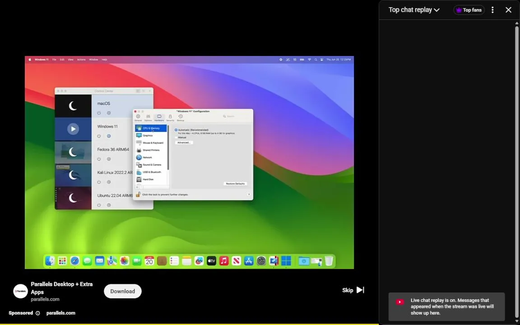Open the Top fans leaderboard
The height and width of the screenshot is (325, 520).
click(x=469, y=10)
